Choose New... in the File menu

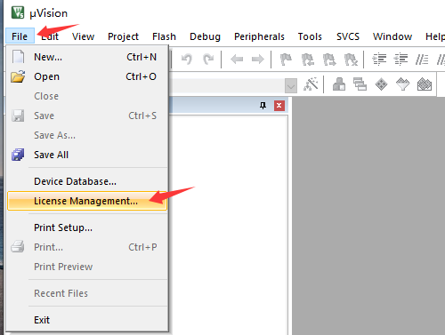(x=87, y=57)
